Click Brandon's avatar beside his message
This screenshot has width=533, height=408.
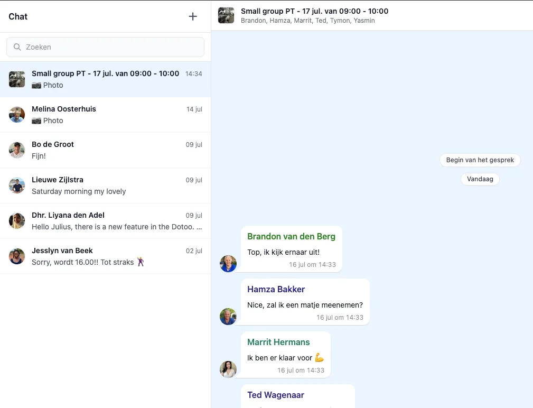[x=228, y=264]
